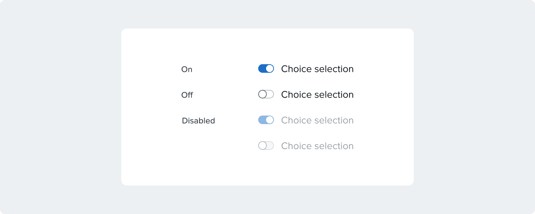This screenshot has width=535, height=214.
Task: Click the dark blue track of On toggle
Action: tap(262, 68)
